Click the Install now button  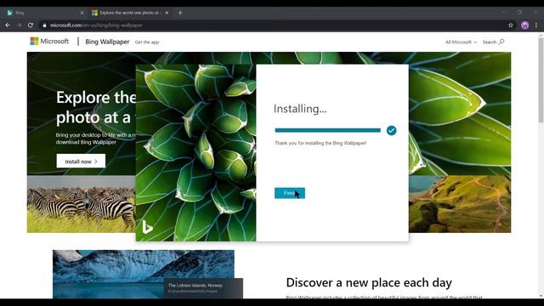pos(81,161)
